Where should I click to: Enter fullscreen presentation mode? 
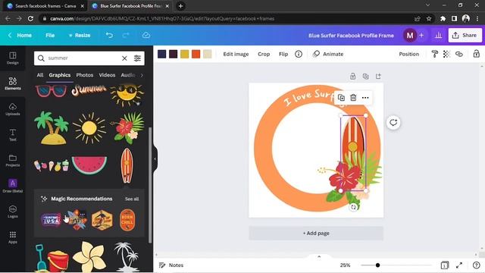tap(459, 265)
